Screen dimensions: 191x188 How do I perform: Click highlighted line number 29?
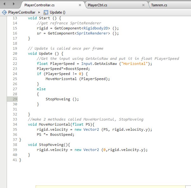15,99
